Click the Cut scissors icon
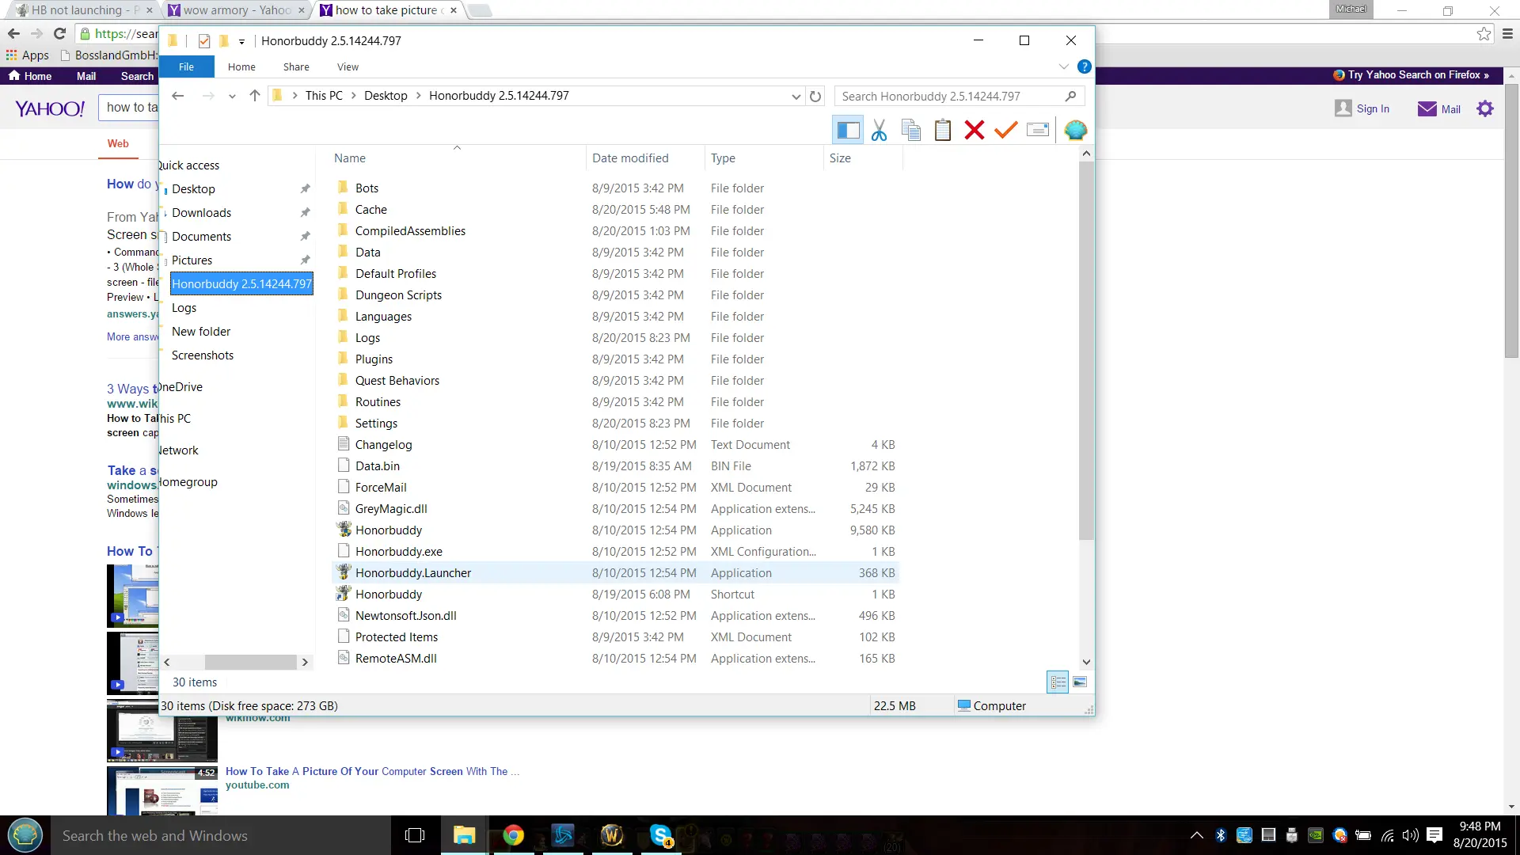The image size is (1520, 855). (x=879, y=130)
